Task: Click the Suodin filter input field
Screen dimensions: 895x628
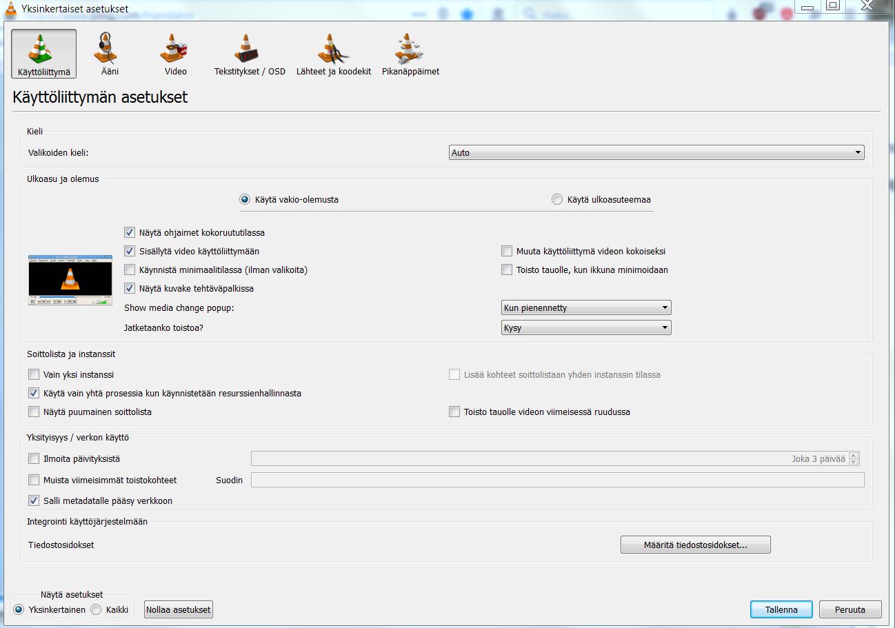Action: 557,480
